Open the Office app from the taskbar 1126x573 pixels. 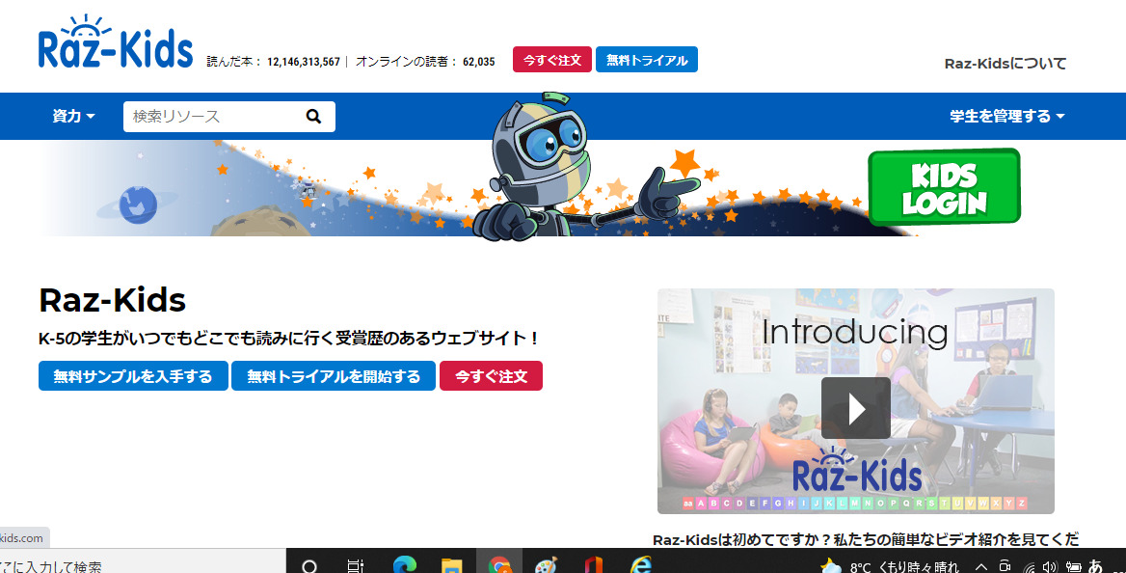click(593, 566)
